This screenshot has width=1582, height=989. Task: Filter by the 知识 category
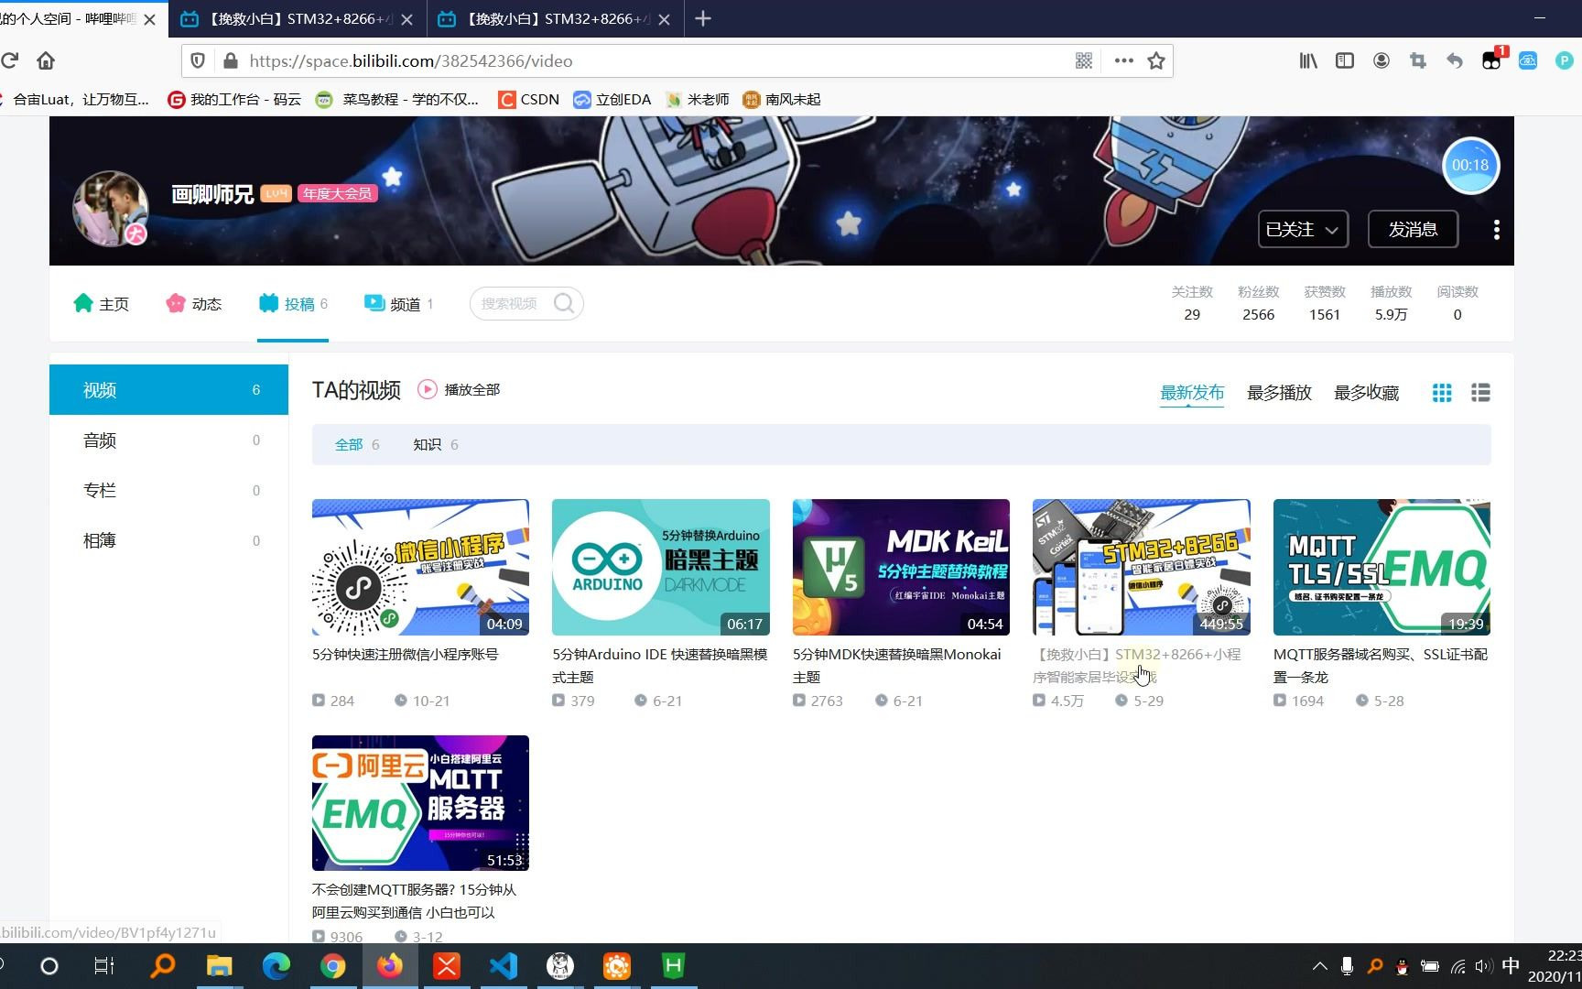(436, 444)
